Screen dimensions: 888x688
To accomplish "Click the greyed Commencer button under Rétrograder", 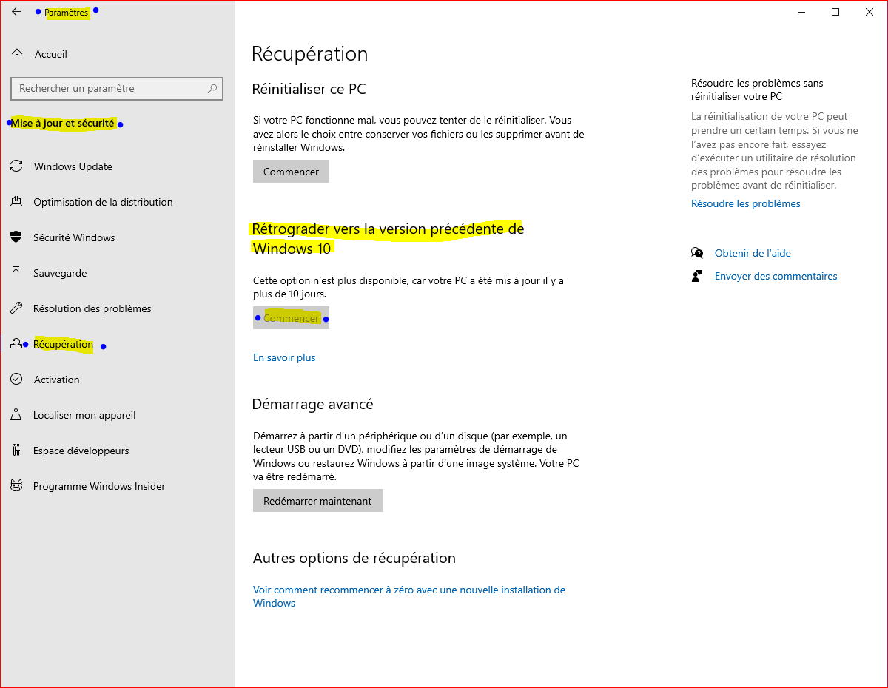I will tap(291, 318).
